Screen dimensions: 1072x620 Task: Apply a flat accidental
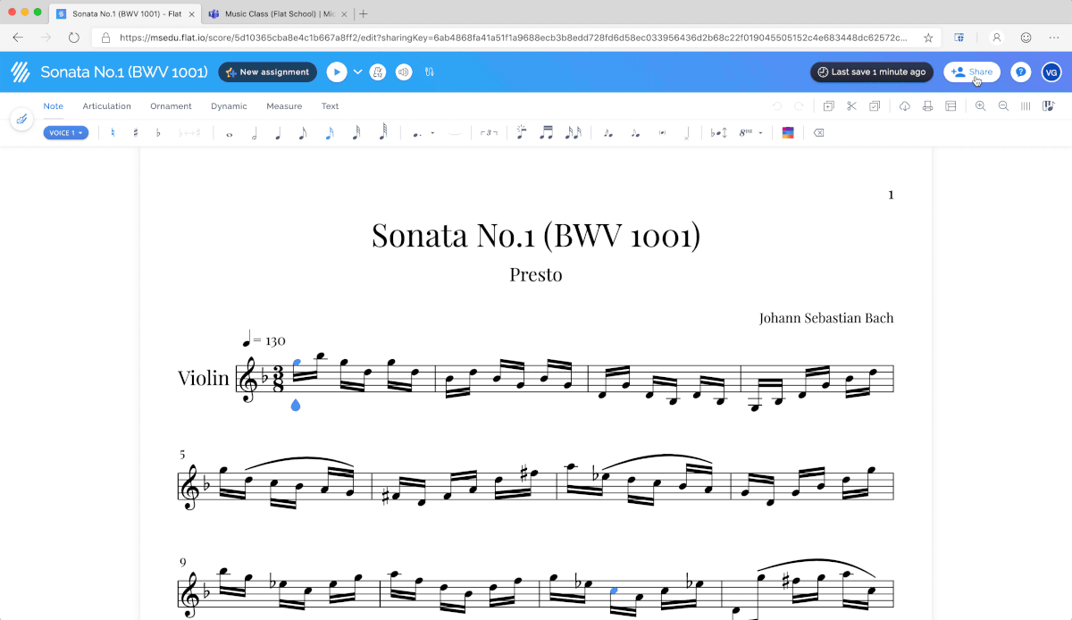[x=159, y=133]
